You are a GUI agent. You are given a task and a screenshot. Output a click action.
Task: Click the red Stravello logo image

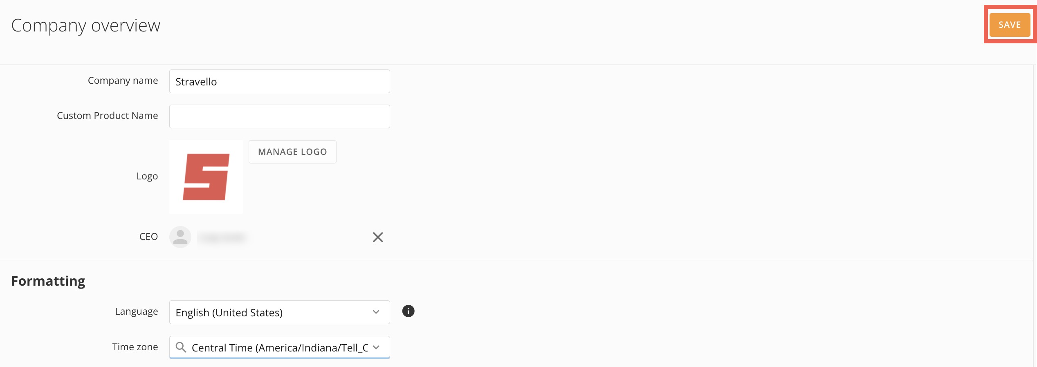[206, 177]
